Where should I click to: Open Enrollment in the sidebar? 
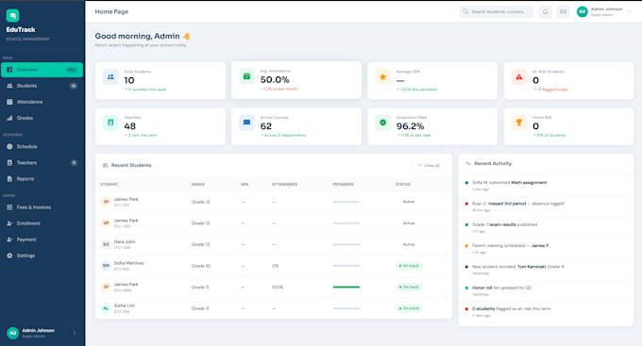[42, 223]
